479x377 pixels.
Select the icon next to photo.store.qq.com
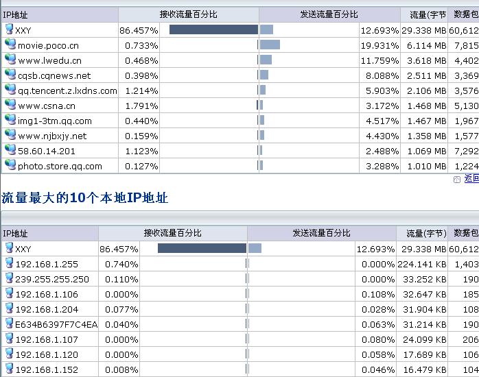[10, 165]
